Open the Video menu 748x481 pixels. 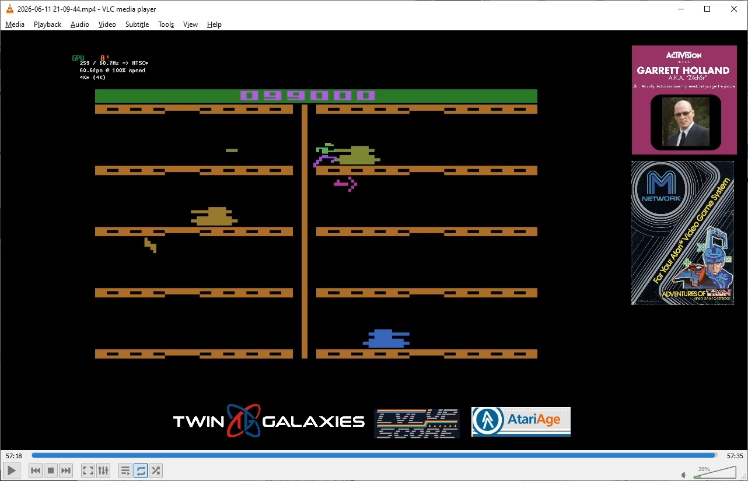click(x=107, y=24)
